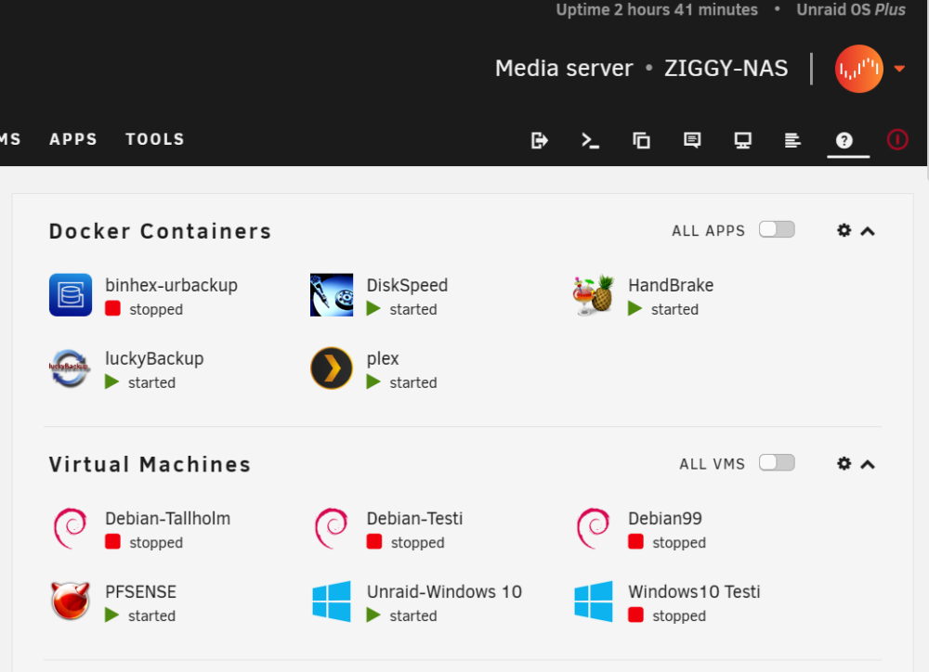Click the plex container icon

click(332, 368)
